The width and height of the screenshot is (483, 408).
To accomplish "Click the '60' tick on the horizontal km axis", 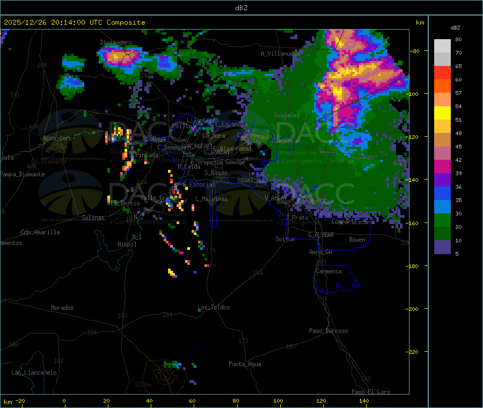I will point(192,400).
